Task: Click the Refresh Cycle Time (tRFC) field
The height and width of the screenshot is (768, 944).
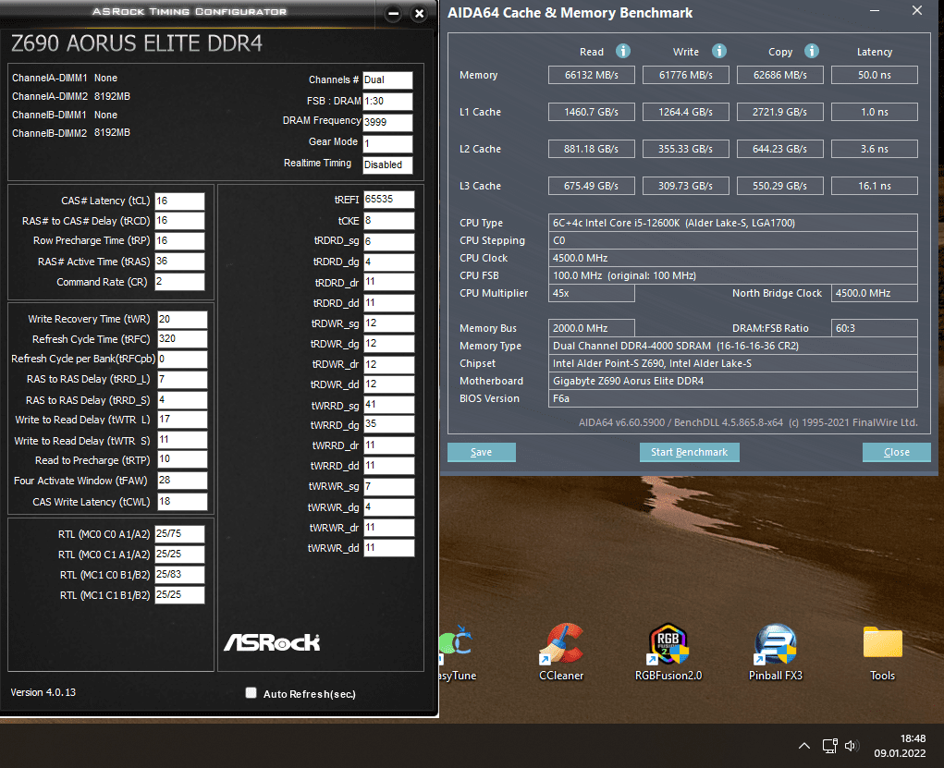Action: tap(182, 339)
